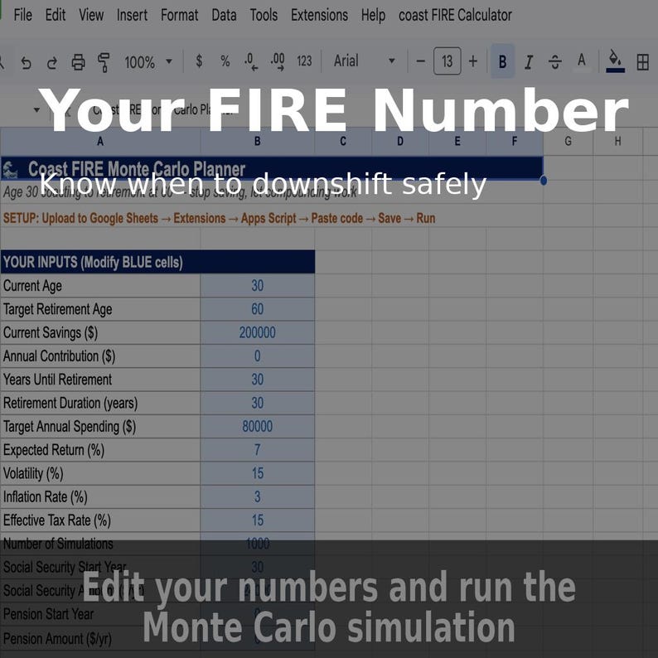The height and width of the screenshot is (658, 658).
Task: Open the 123 more formats menu
Action: tap(304, 61)
